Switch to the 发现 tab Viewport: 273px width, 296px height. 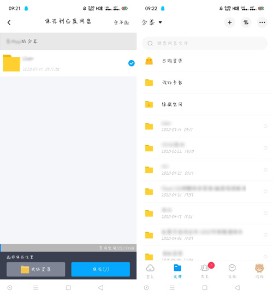[232, 271]
